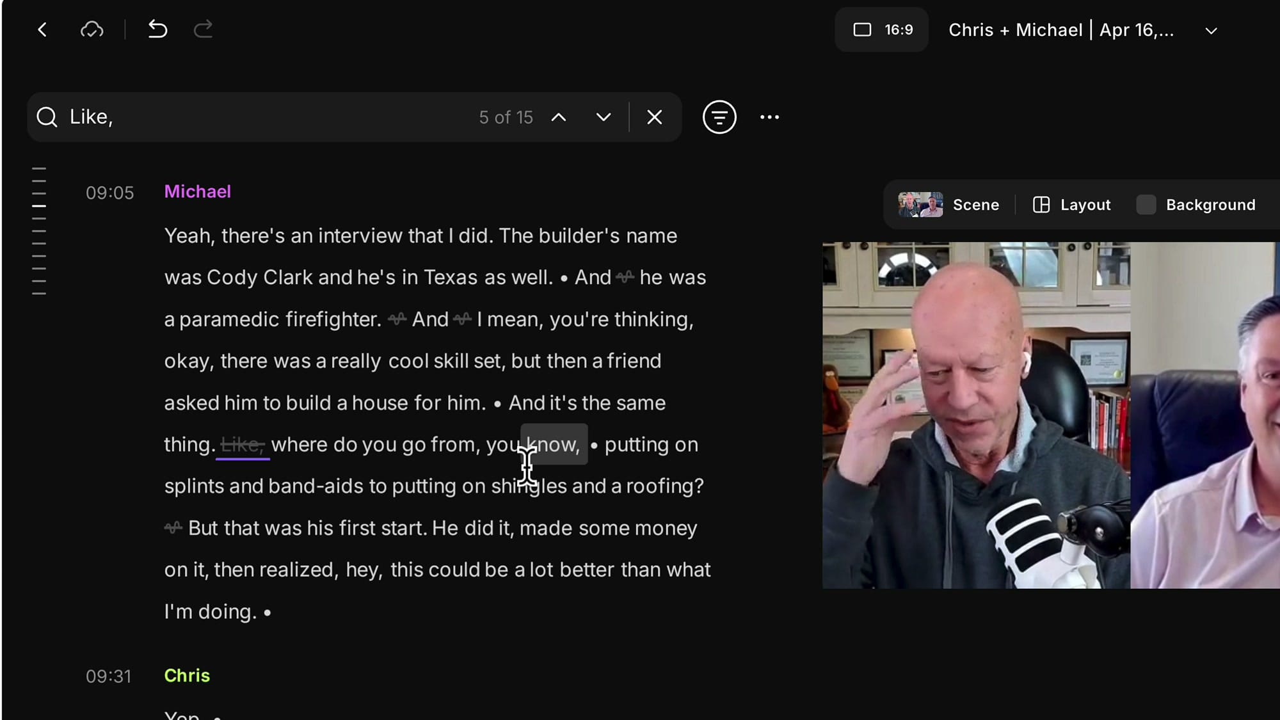Click the back navigation chevron
The height and width of the screenshot is (720, 1280).
tap(42, 29)
